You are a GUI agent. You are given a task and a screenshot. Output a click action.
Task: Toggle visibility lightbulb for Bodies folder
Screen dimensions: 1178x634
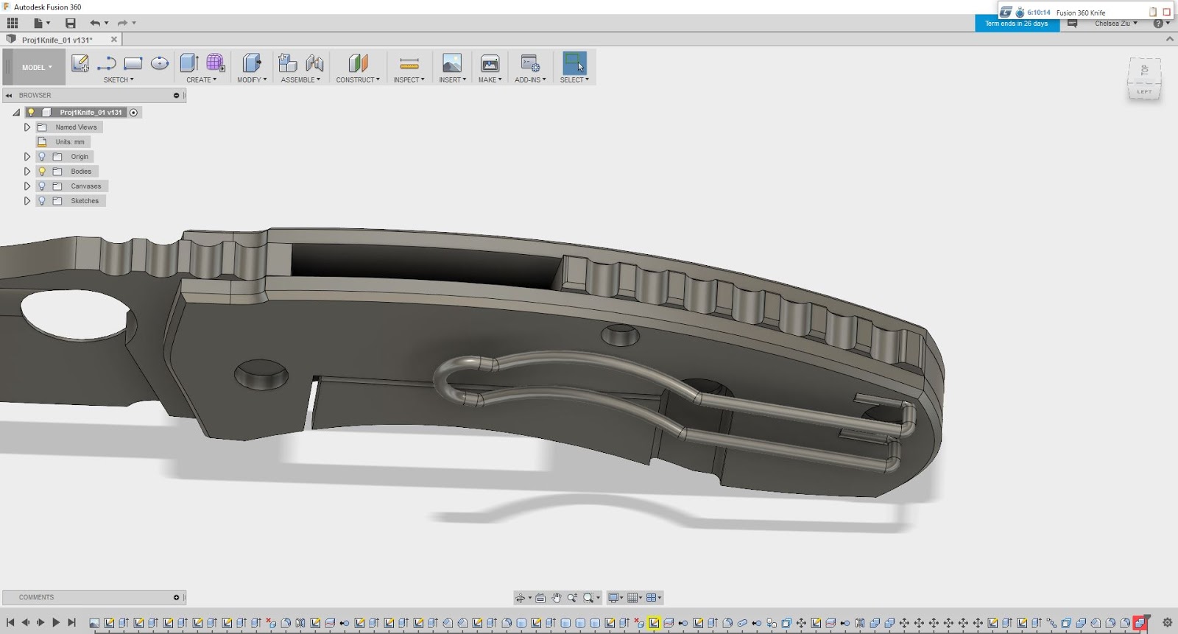[x=42, y=172]
